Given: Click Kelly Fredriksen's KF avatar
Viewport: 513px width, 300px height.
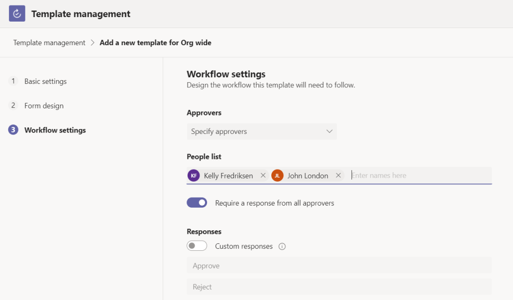Looking at the screenshot, I should [x=194, y=176].
